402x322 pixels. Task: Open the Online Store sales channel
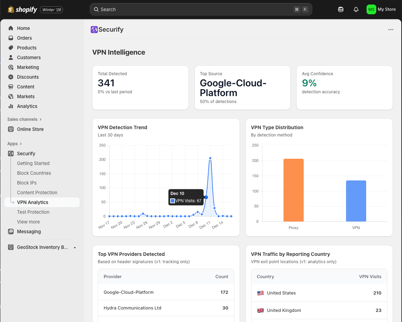pos(30,129)
